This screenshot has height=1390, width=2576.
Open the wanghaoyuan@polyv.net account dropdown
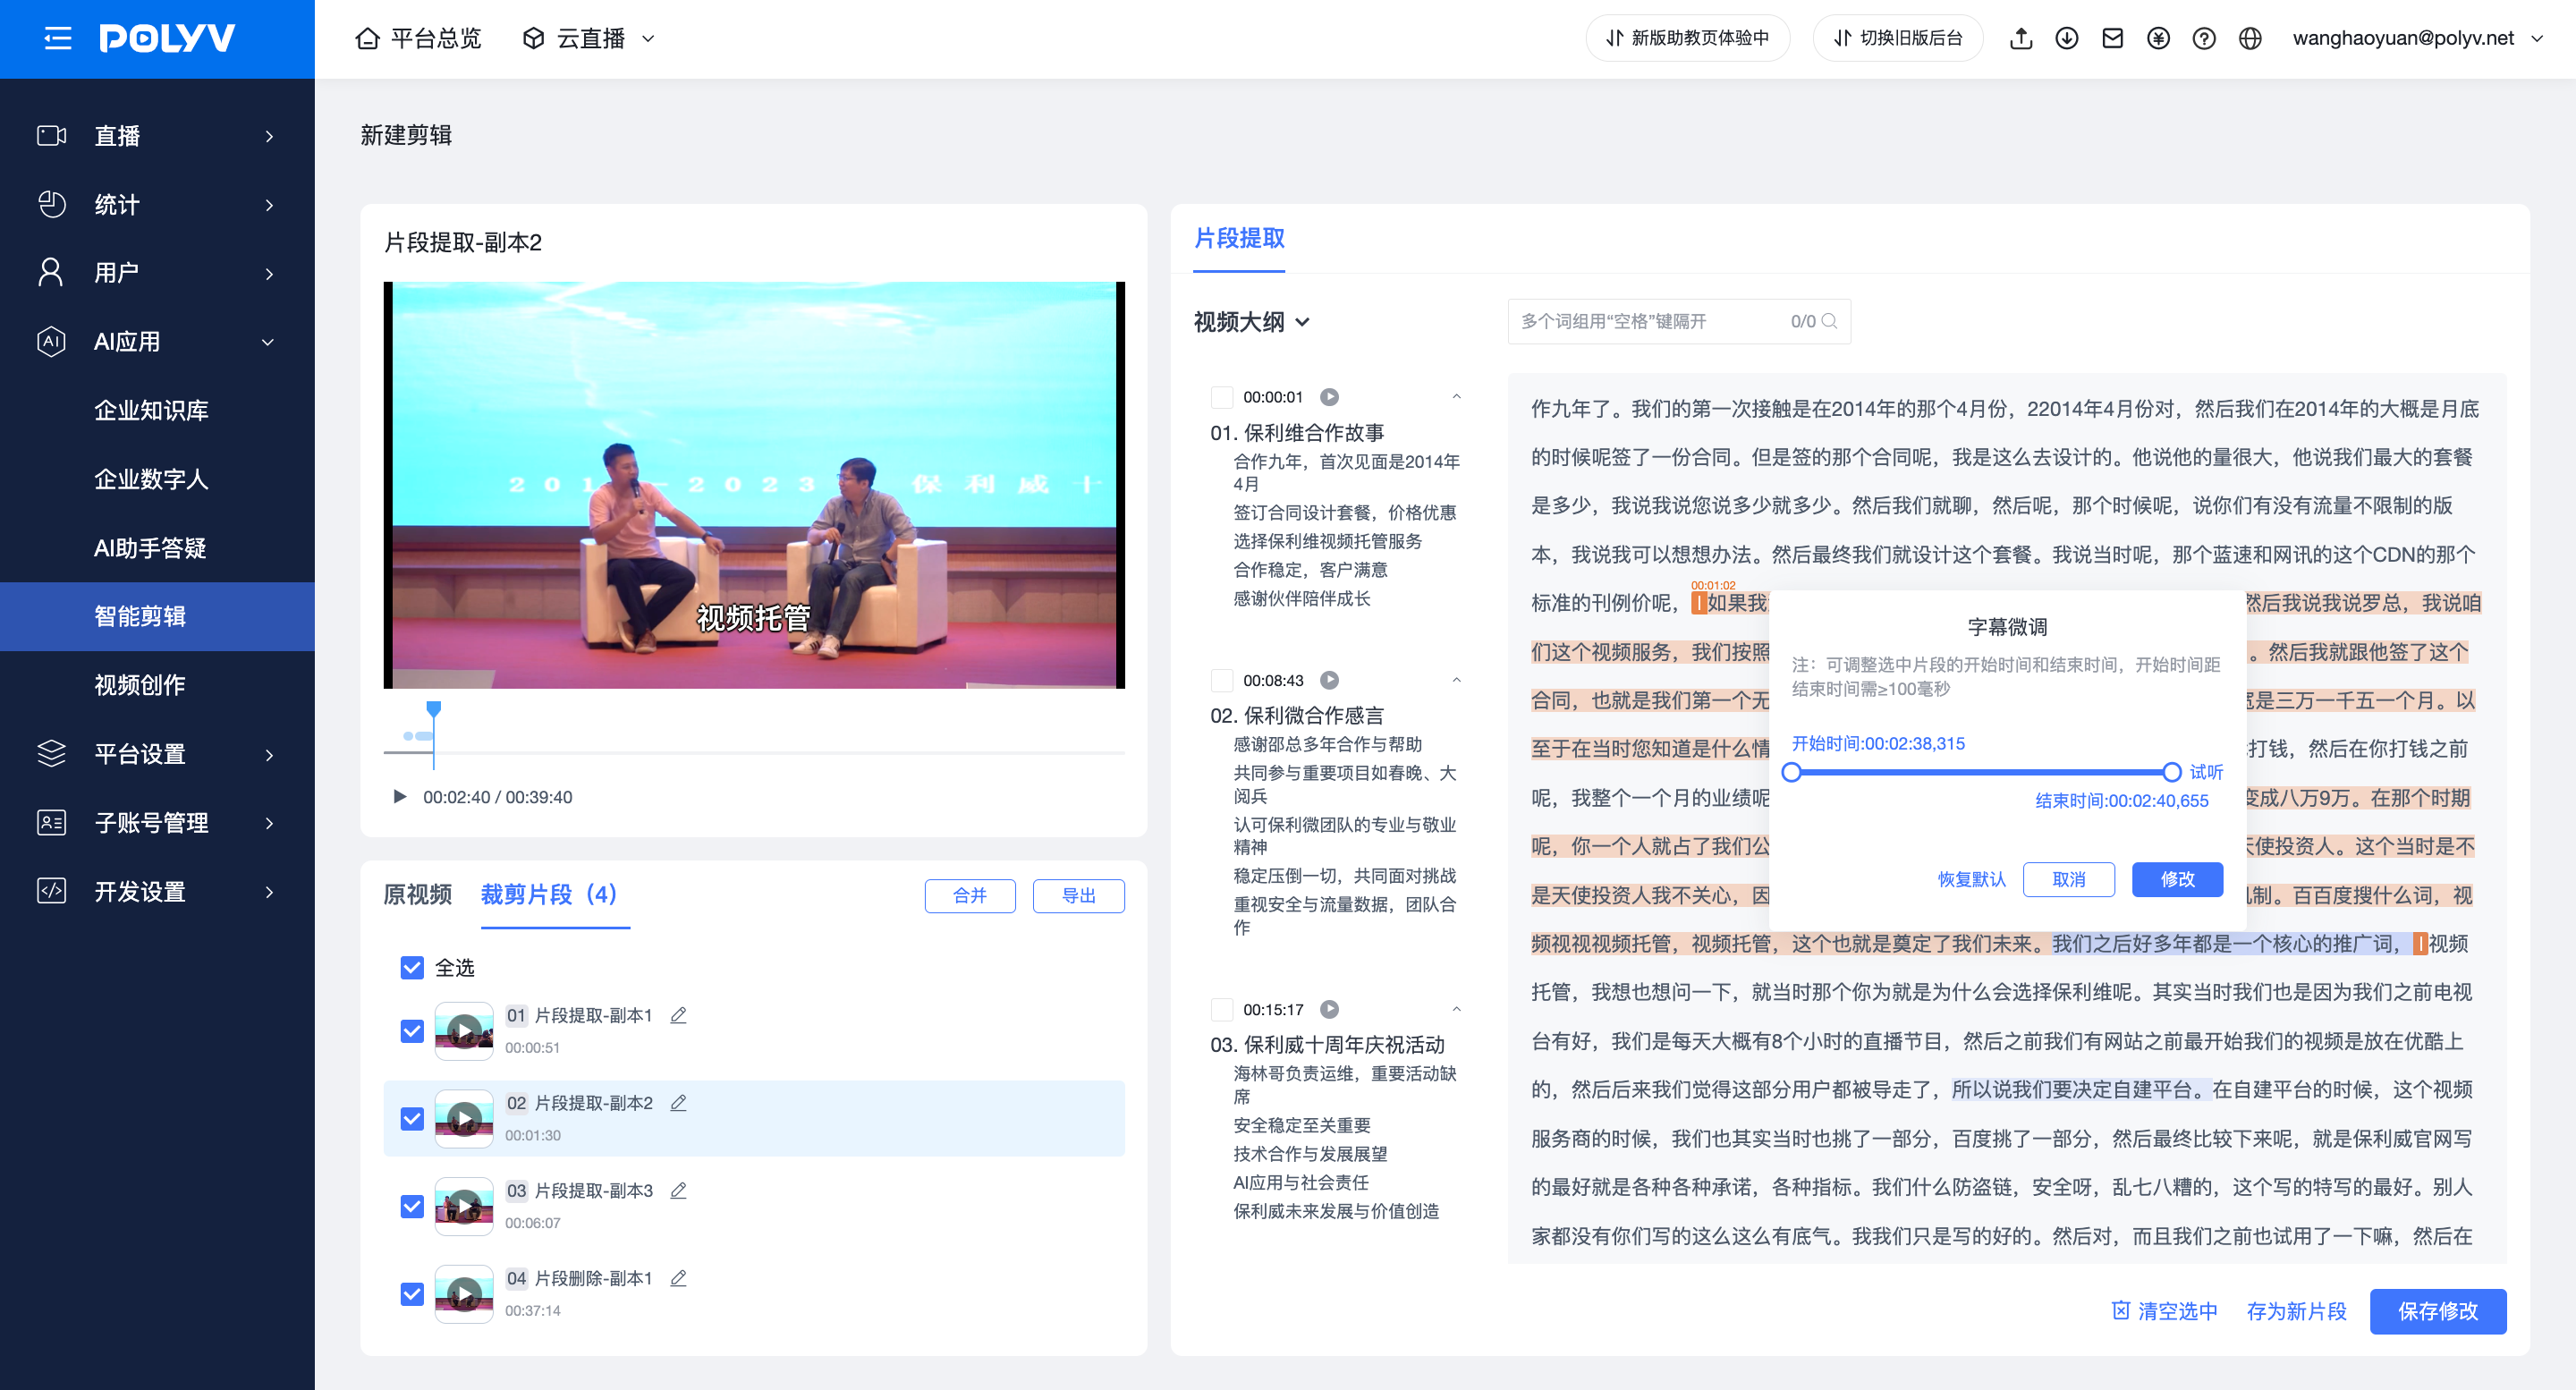point(2417,38)
